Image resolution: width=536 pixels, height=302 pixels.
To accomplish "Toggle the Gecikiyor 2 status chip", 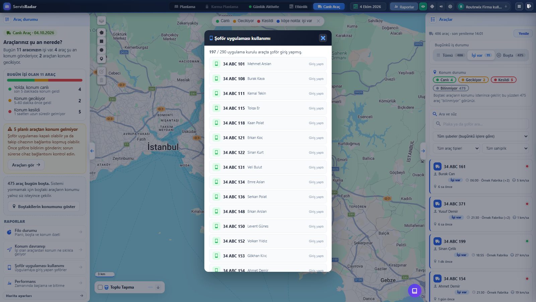I will click(x=473, y=80).
